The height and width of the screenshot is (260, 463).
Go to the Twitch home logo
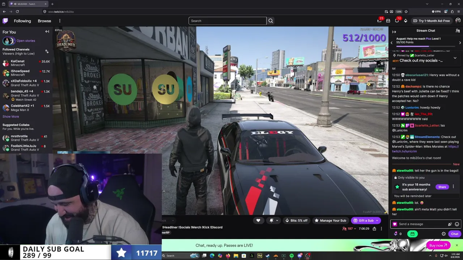click(5, 21)
